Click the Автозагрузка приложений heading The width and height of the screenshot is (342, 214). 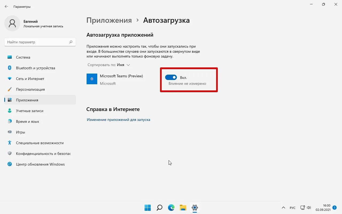tap(120, 35)
